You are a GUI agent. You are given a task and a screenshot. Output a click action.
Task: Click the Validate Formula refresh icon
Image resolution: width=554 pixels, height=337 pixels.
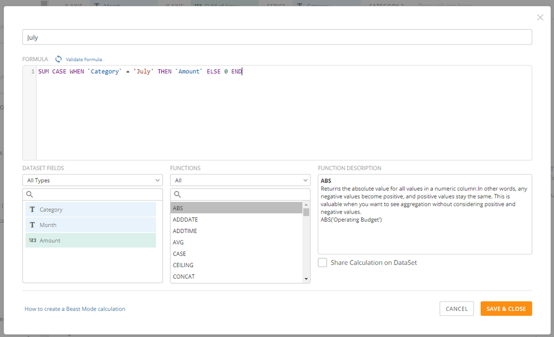pos(58,59)
